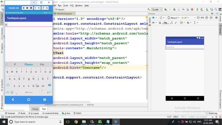Tap the phone menu hamburger button
The height and width of the screenshot is (125, 222).
pyautogui.click(x=44, y=100)
